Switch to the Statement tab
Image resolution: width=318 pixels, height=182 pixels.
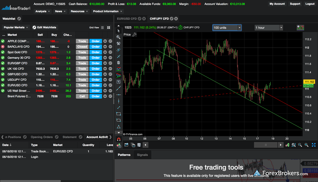pyautogui.click(x=70, y=137)
